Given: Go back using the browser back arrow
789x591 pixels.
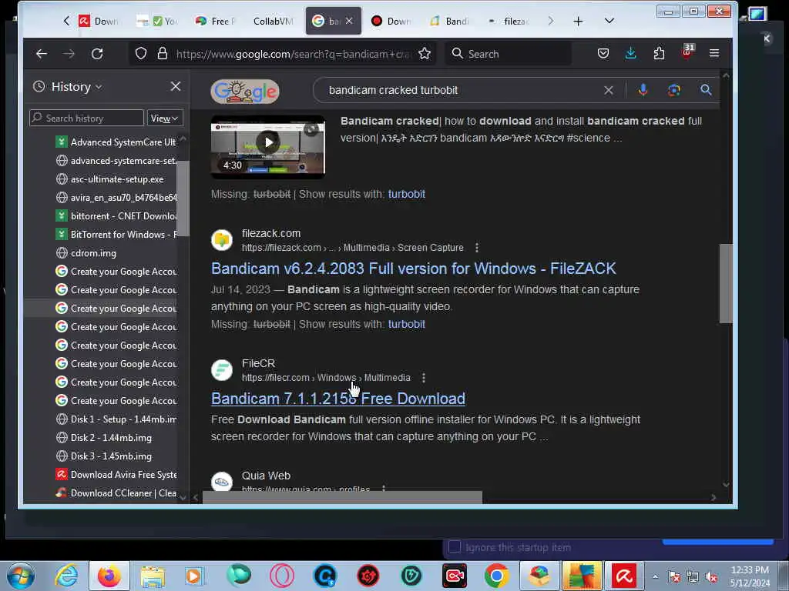Looking at the screenshot, I should (x=42, y=54).
